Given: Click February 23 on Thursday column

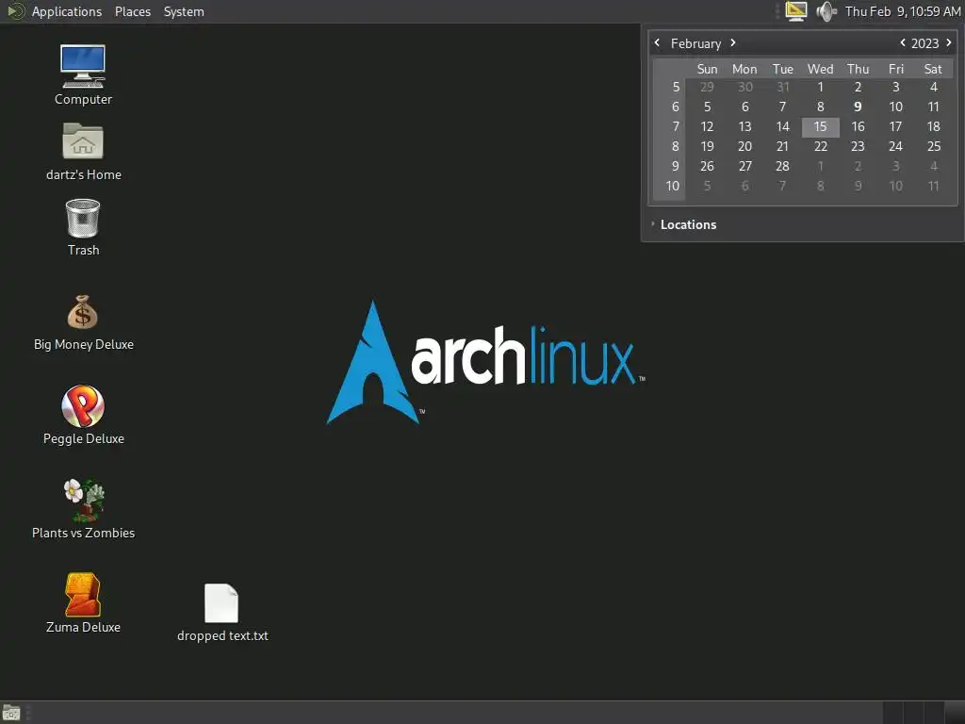Looking at the screenshot, I should 858,146.
